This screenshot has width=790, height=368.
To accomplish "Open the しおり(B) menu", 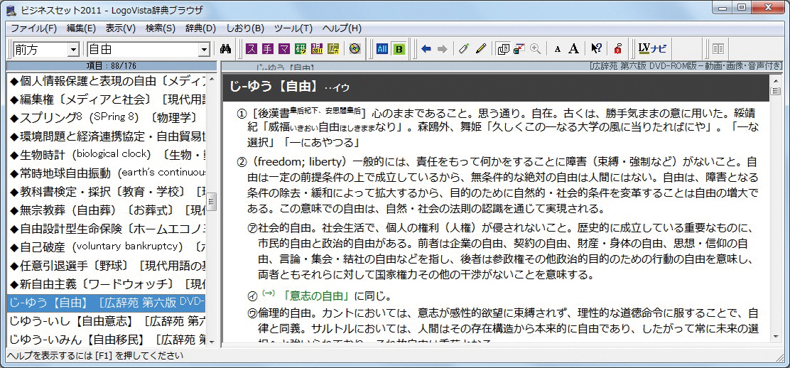I will [x=244, y=28].
